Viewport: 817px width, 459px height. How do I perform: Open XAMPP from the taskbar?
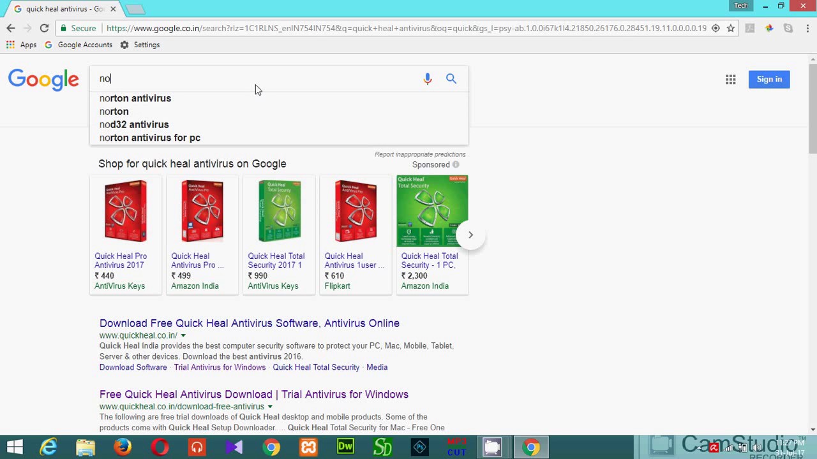(308, 447)
